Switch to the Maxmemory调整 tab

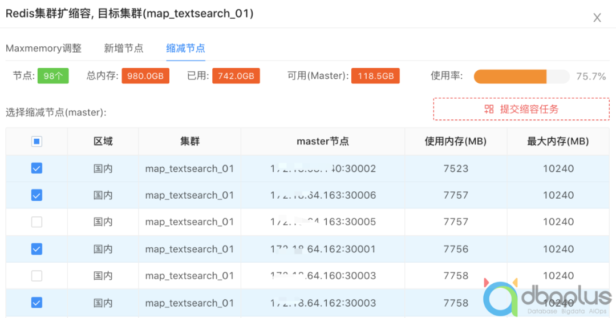(x=43, y=49)
